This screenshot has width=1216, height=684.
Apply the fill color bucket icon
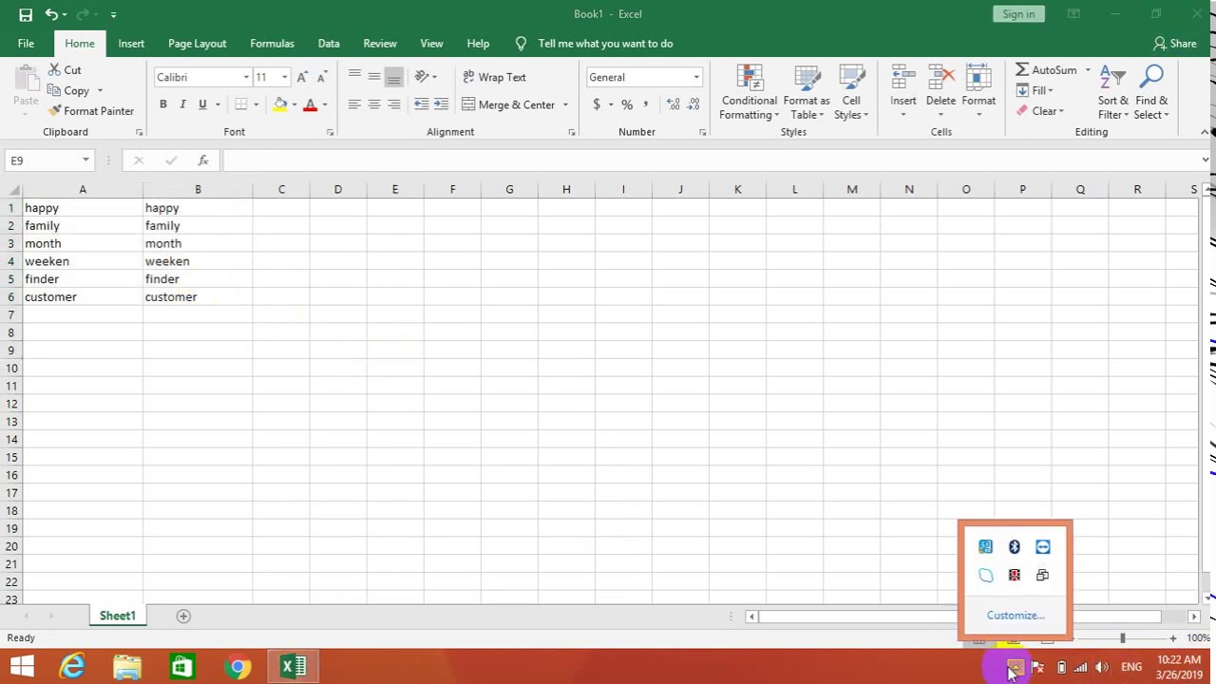coord(280,104)
